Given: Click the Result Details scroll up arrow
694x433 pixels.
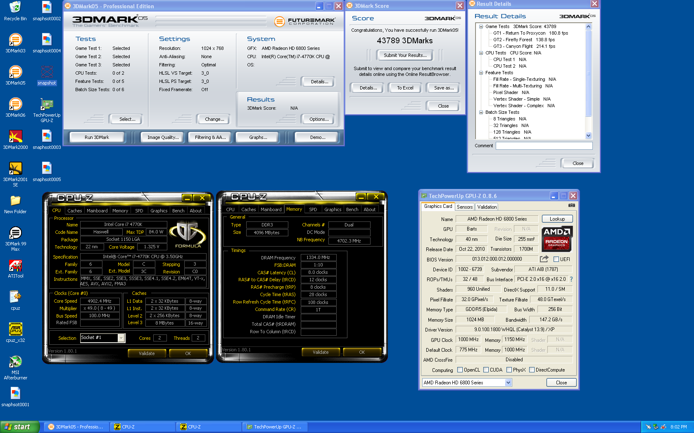Looking at the screenshot, I should coord(589,27).
